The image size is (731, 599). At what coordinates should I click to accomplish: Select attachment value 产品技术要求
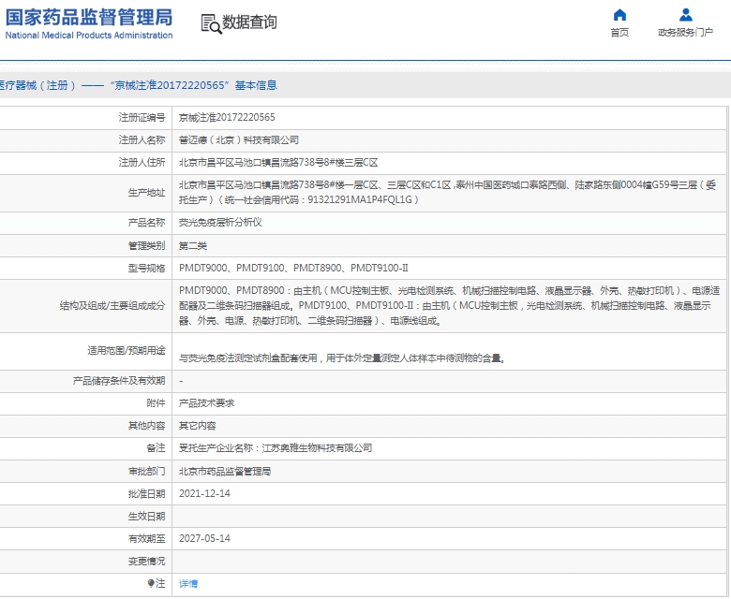tap(206, 403)
